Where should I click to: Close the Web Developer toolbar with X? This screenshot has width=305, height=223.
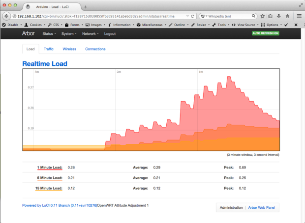(296, 25)
